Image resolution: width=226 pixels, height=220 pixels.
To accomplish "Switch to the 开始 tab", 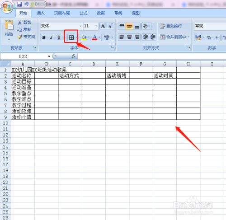I will [24, 13].
